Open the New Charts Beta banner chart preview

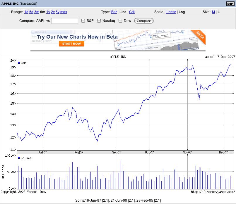(157, 40)
